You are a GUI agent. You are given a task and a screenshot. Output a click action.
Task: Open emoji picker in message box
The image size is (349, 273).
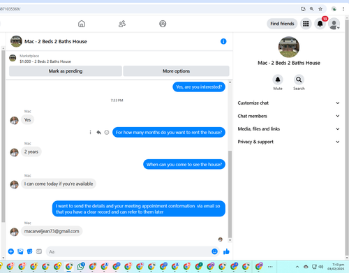214,251
